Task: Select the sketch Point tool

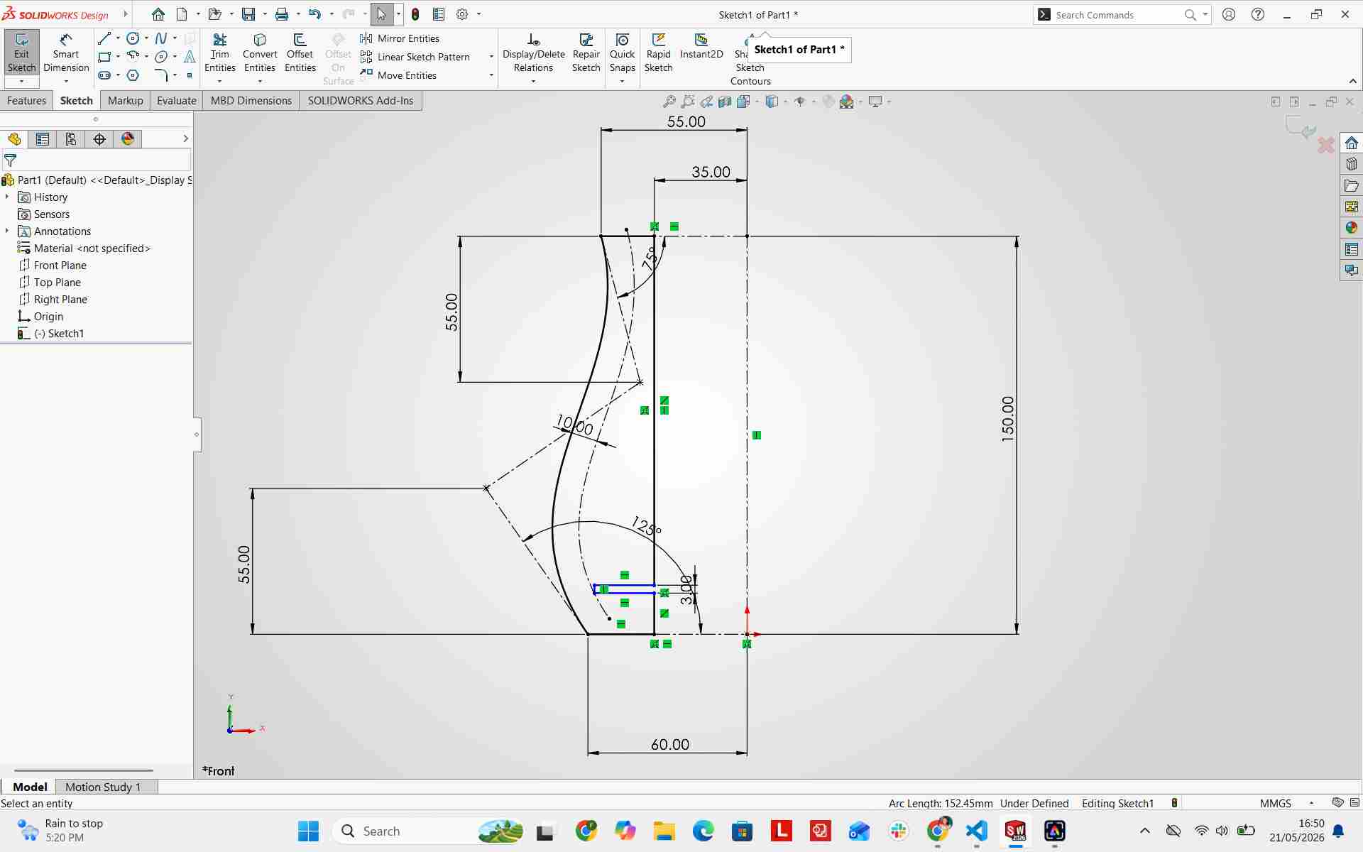Action: pyautogui.click(x=190, y=75)
